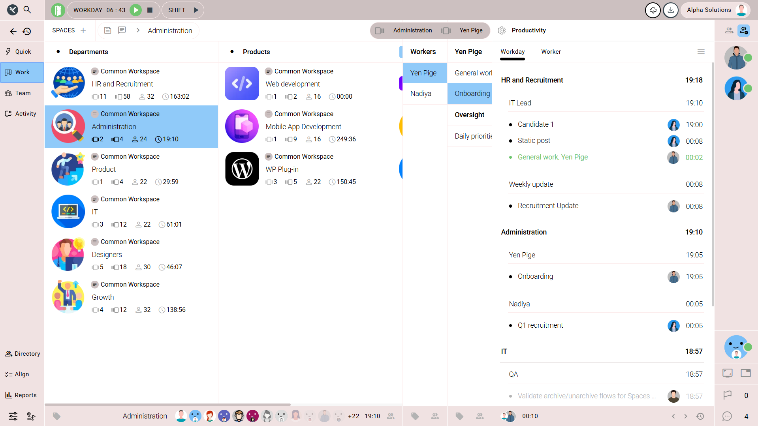Open the Alpha Solutions account profile
The image size is (758, 426).
(715, 10)
